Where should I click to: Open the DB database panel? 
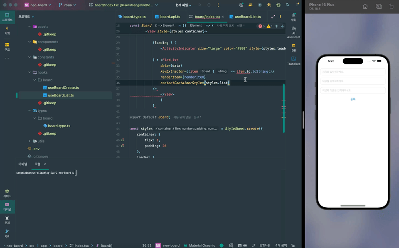(294, 48)
